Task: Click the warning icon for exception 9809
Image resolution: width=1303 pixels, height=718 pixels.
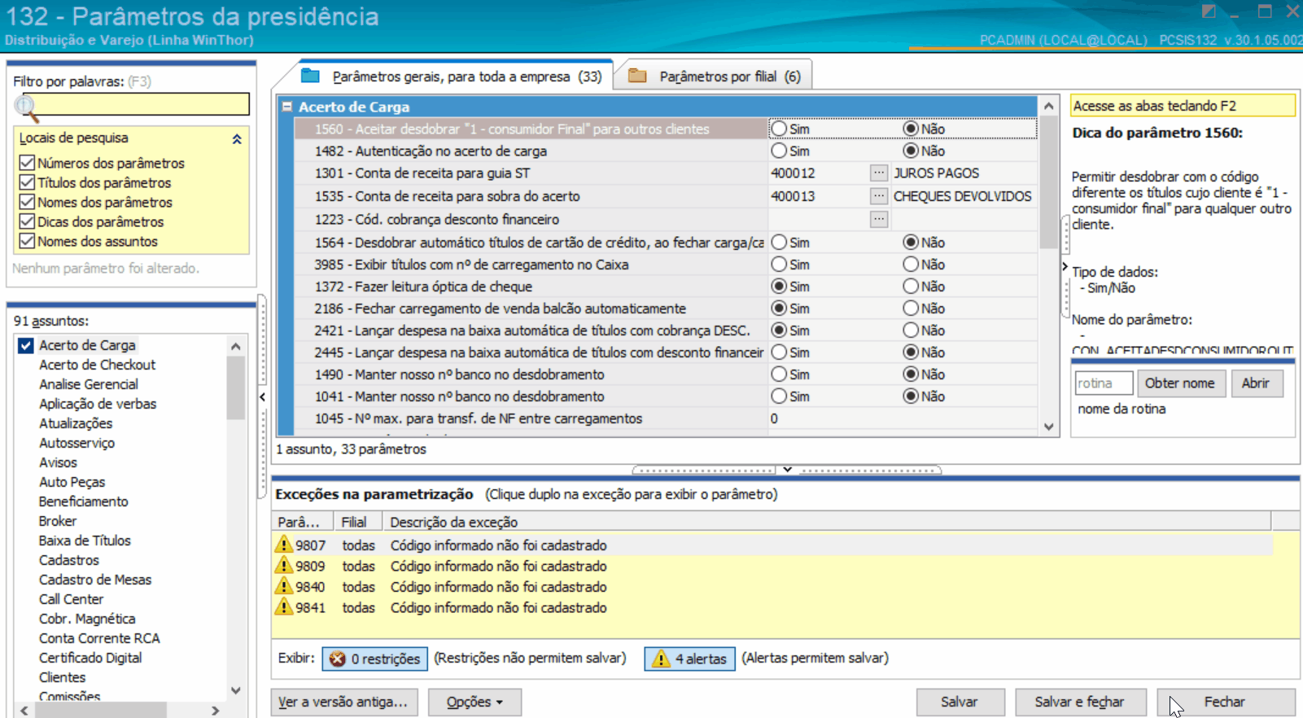Action: tap(283, 566)
